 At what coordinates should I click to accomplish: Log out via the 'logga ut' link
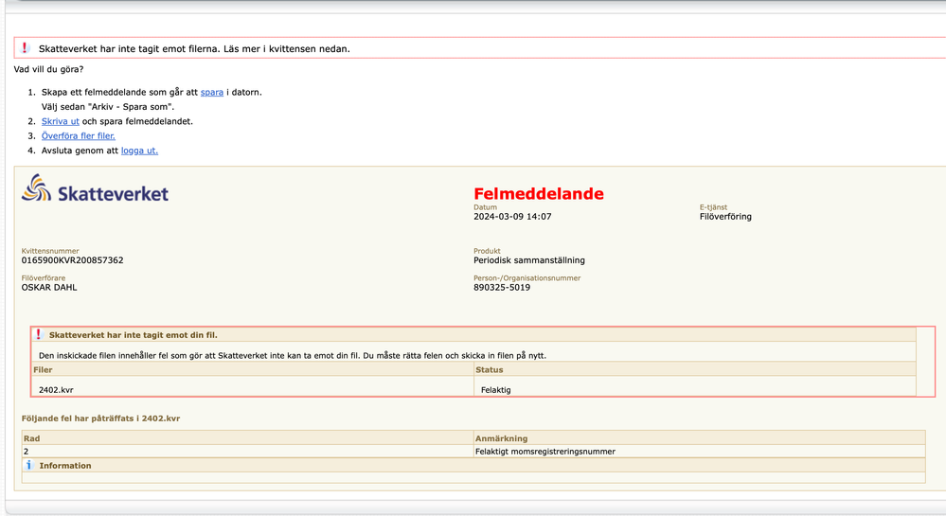(x=139, y=151)
